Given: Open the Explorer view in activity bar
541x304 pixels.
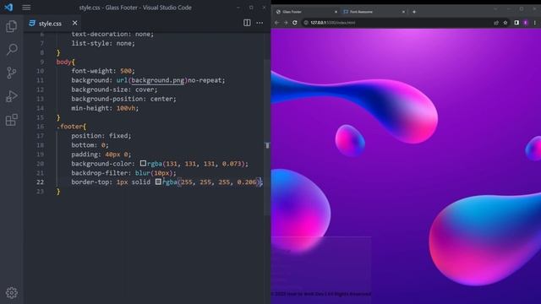Looking at the screenshot, I should tap(11, 26).
